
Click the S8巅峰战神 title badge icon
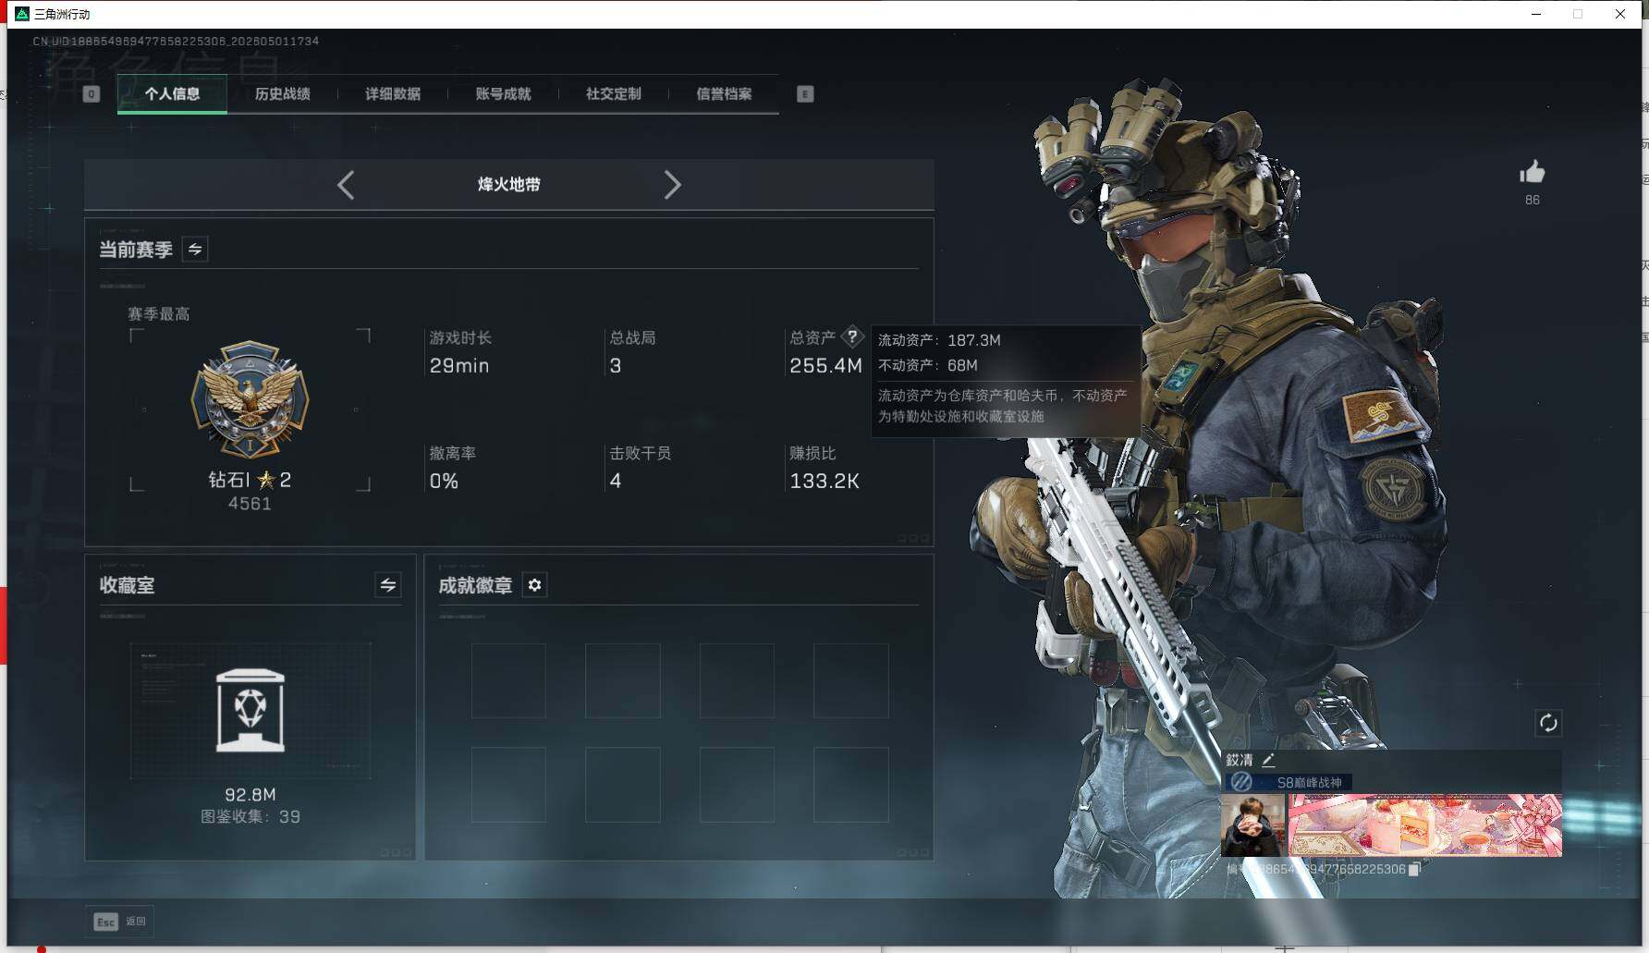click(x=1241, y=782)
